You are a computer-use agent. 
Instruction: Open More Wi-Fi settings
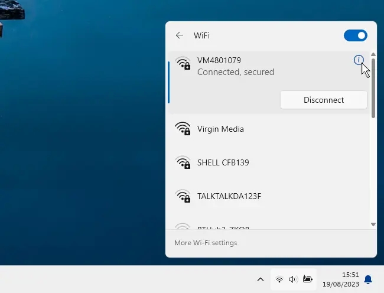(206, 243)
